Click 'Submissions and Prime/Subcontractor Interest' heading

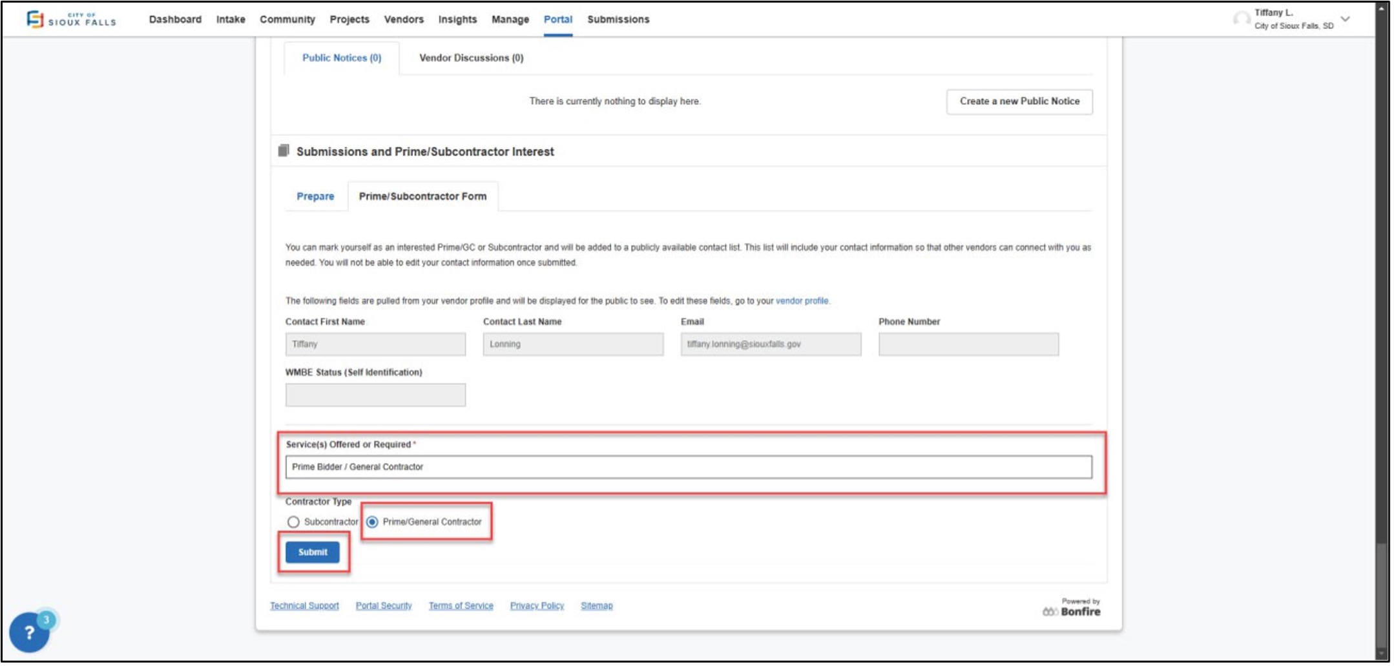tap(425, 152)
